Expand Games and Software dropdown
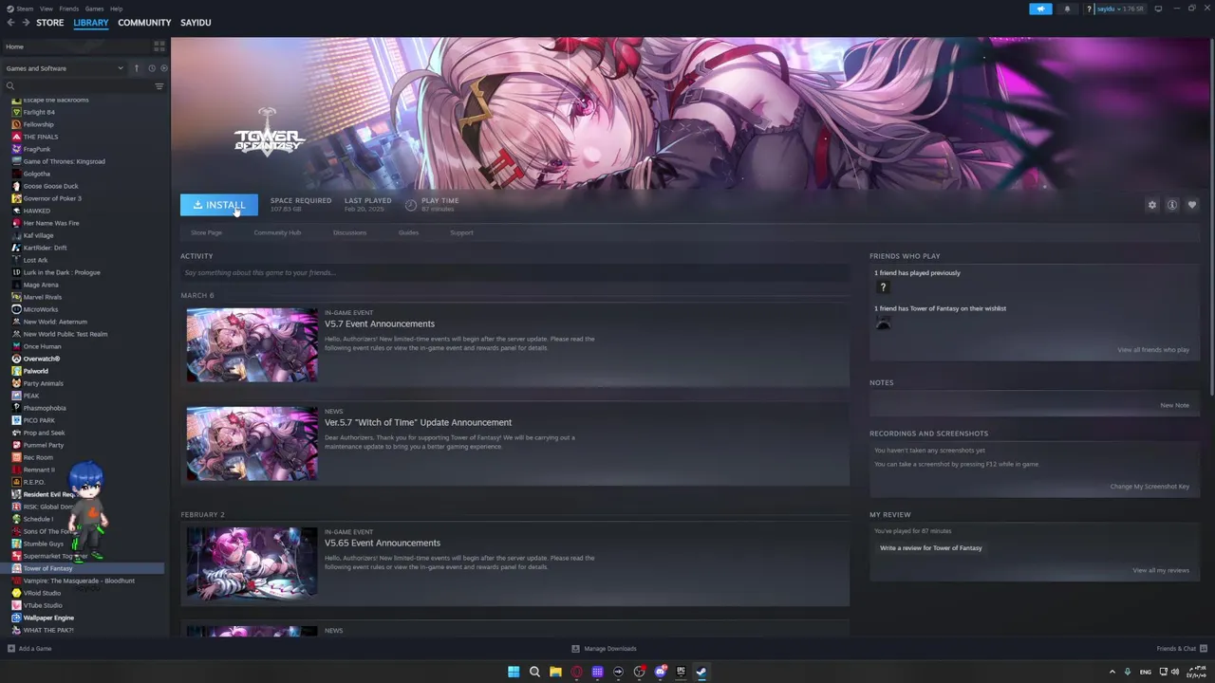The height and width of the screenshot is (683, 1215). click(x=65, y=68)
